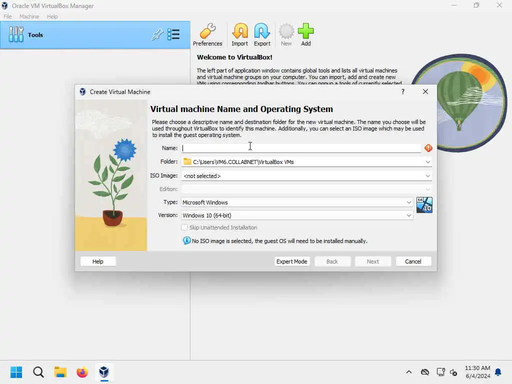Click the Welcome to VirtualBox! heading

(x=234, y=57)
